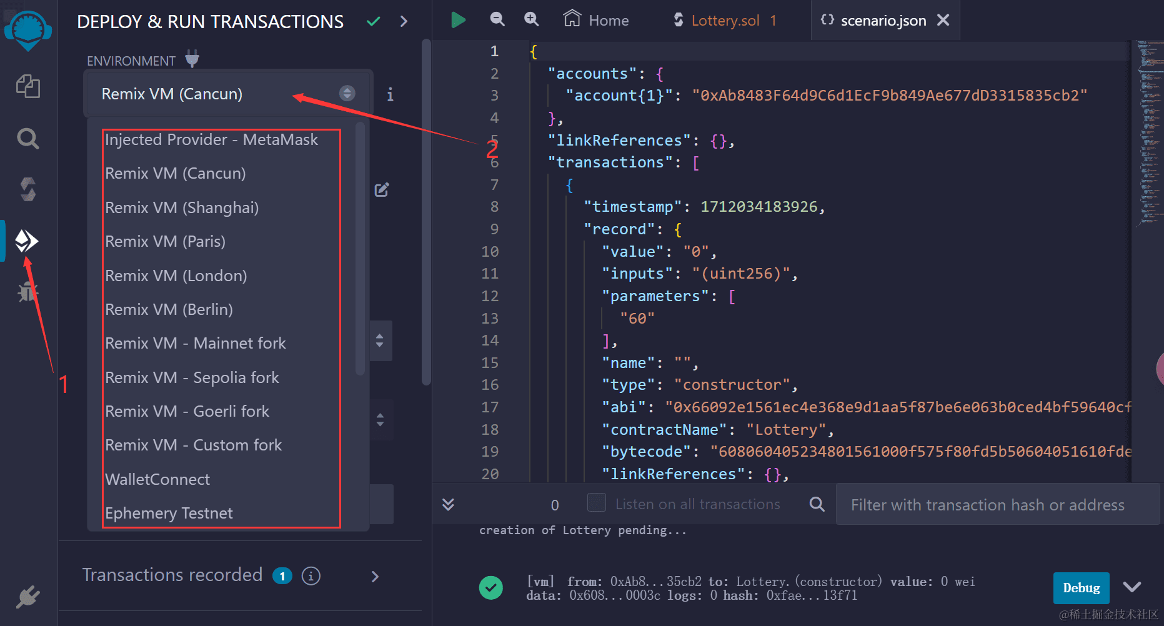The width and height of the screenshot is (1164, 626).
Task: Click the terminal search magnifier icon
Action: point(817,504)
